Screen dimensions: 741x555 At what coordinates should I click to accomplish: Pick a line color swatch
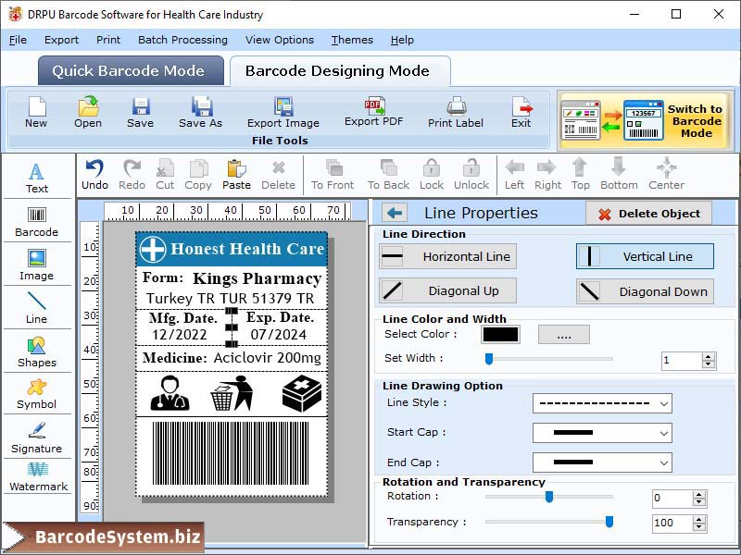499,333
